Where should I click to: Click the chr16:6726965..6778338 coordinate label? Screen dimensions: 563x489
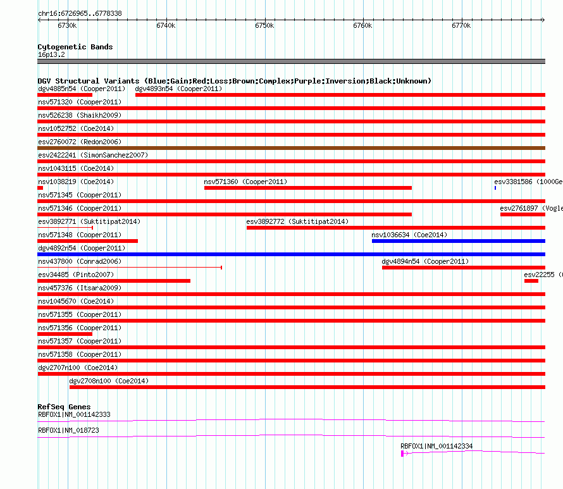(80, 13)
